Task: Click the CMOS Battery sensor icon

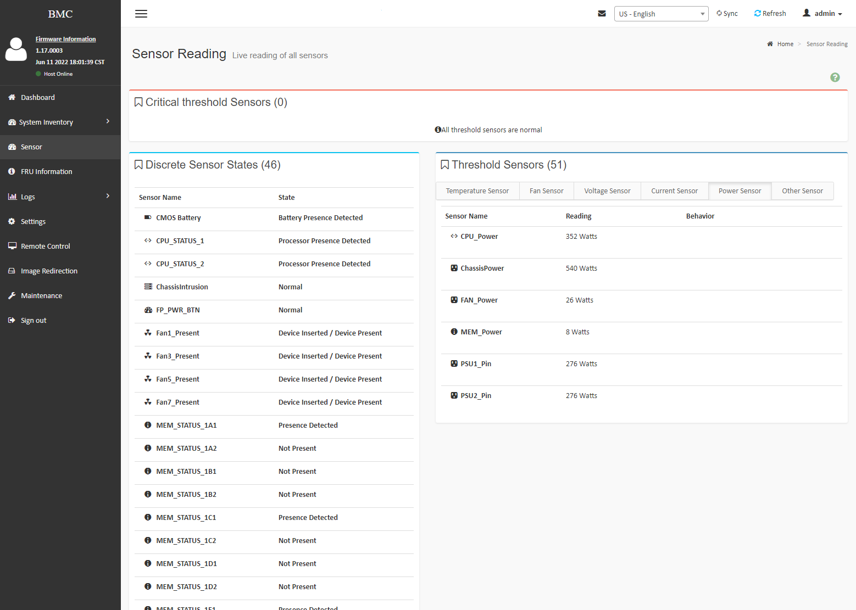Action: pyautogui.click(x=148, y=217)
